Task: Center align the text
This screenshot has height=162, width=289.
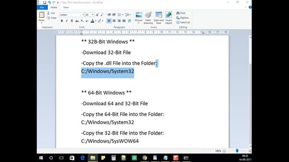Action: click(x=114, y=21)
